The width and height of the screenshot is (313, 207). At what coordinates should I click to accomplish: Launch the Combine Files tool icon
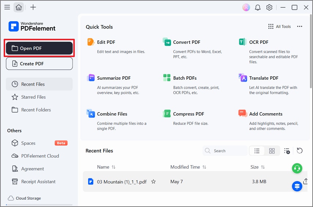[x=91, y=113]
